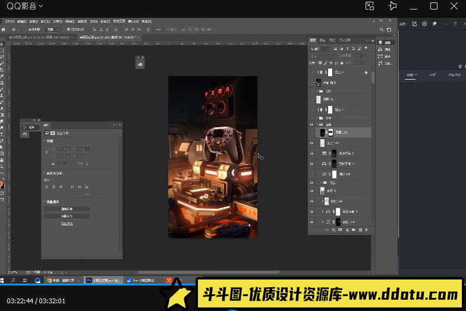
Task: Click the new group folder icon
Action: (353, 230)
